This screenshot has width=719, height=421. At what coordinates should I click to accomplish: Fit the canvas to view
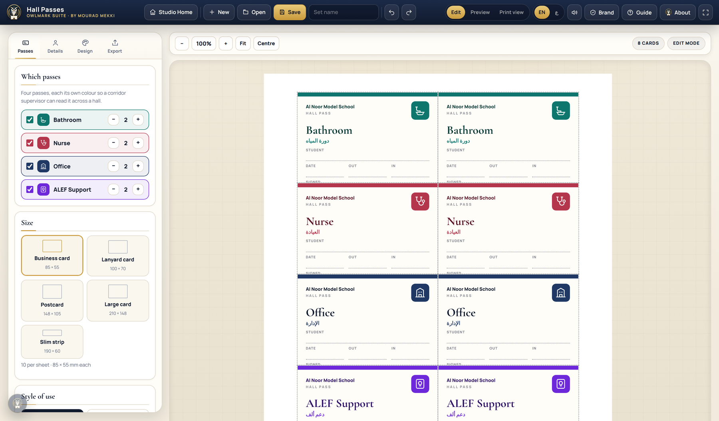pos(243,44)
